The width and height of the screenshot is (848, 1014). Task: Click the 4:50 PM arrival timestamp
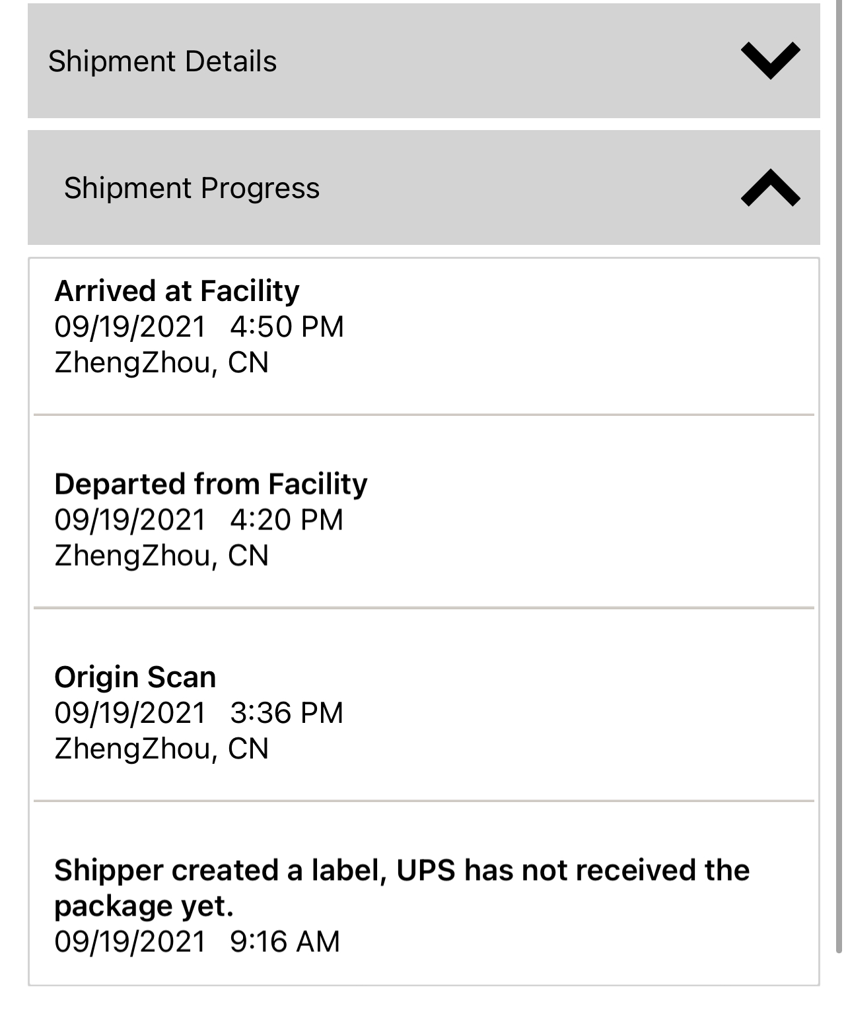click(287, 327)
